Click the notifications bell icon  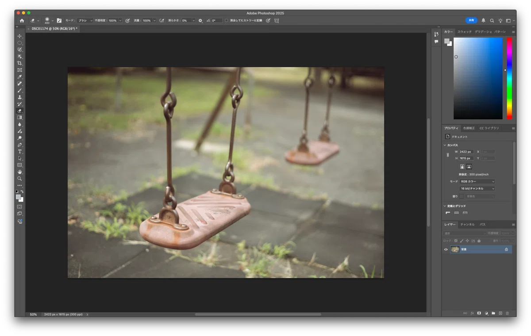pos(483,20)
